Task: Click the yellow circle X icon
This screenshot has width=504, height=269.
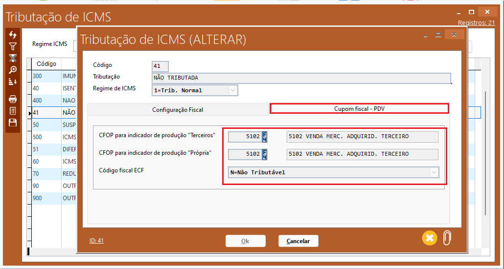Action: [x=429, y=238]
